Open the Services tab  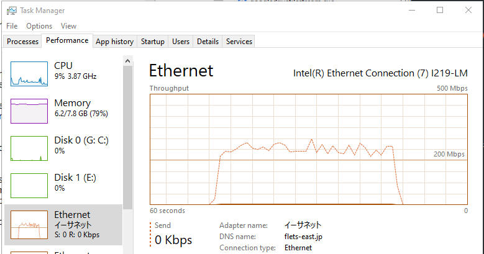coord(239,42)
